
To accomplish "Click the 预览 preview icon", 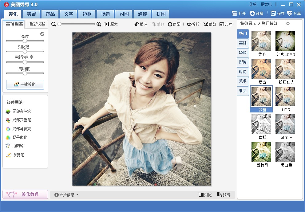I will click(x=220, y=194).
